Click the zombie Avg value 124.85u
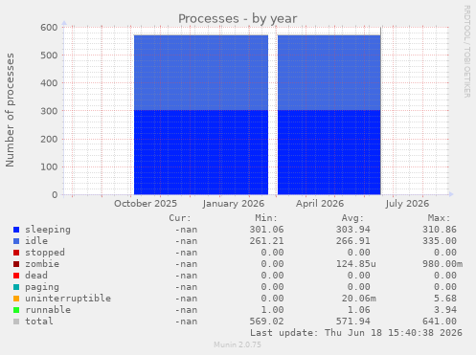The width and height of the screenshot is (476, 355). tap(355, 264)
